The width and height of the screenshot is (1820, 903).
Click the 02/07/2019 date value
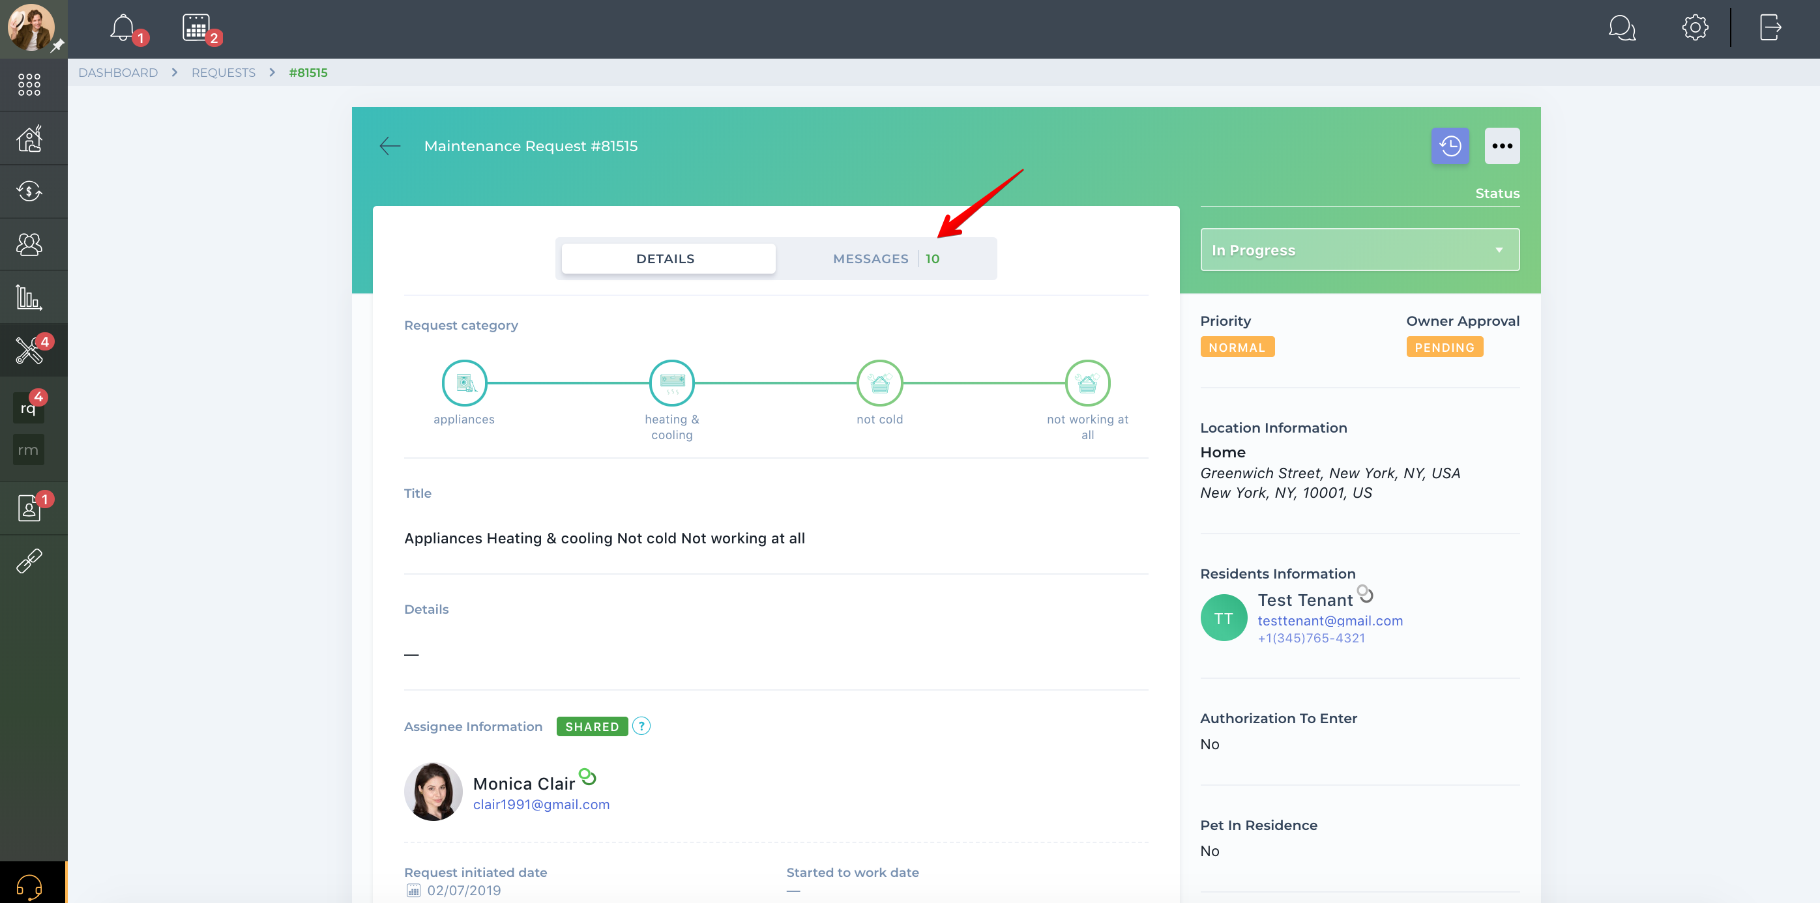coord(464,890)
